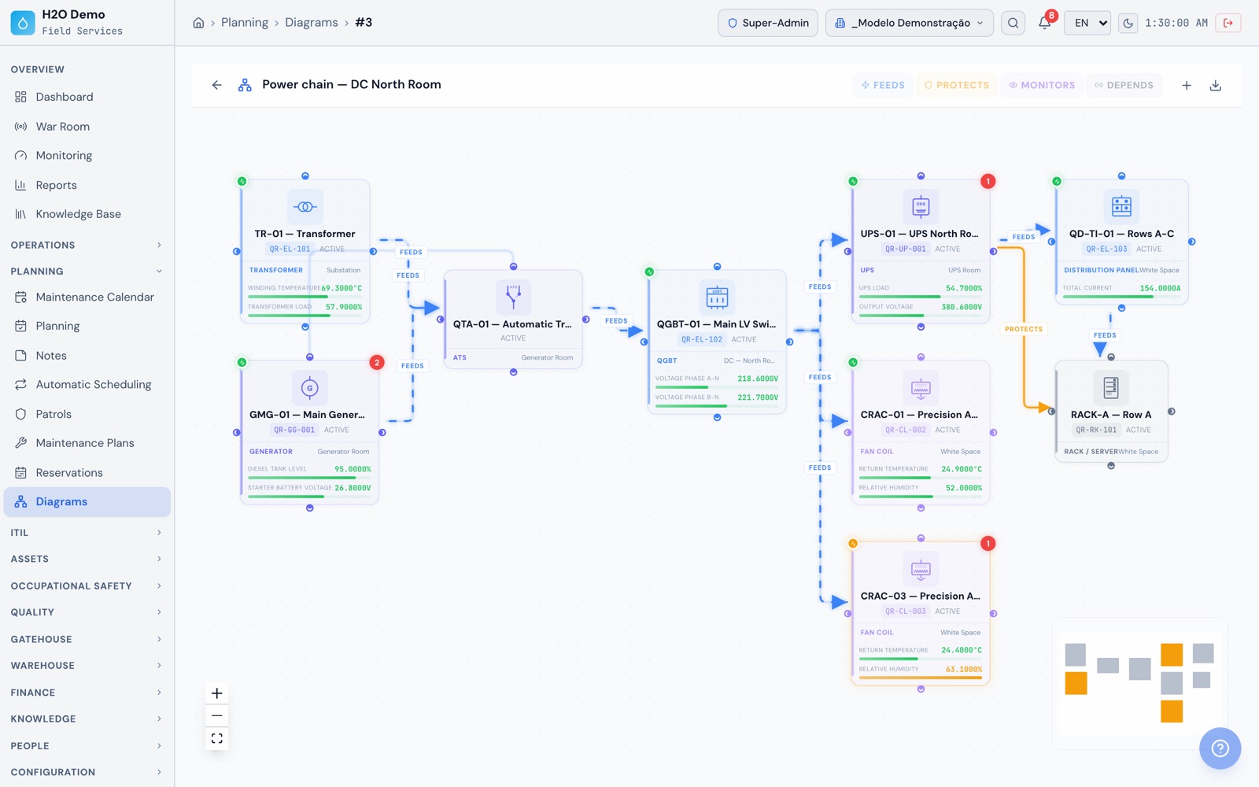Click the TR-01 Transformer node icon
This screenshot has height=787, width=1259.
click(x=305, y=207)
